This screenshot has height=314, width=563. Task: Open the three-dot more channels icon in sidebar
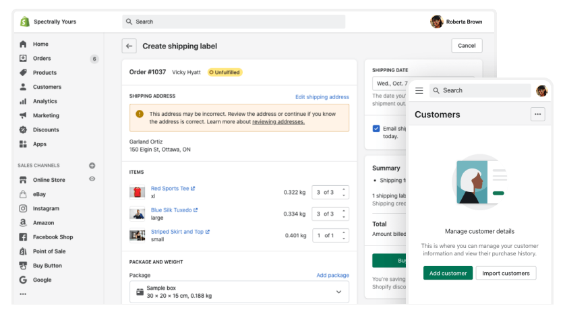click(23, 294)
